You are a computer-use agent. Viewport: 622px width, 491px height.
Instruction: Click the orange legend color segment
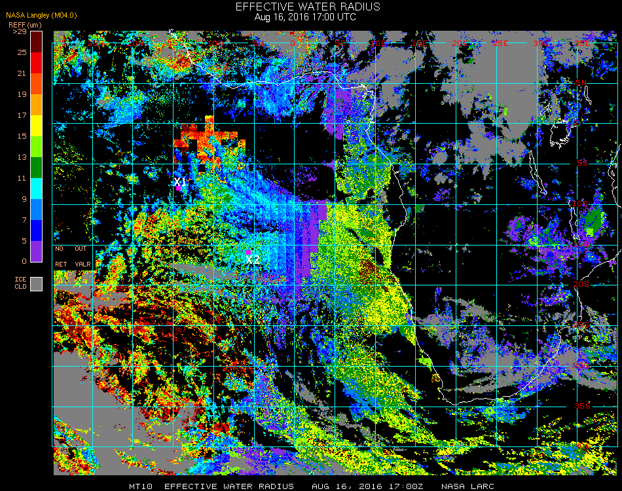tap(37, 105)
